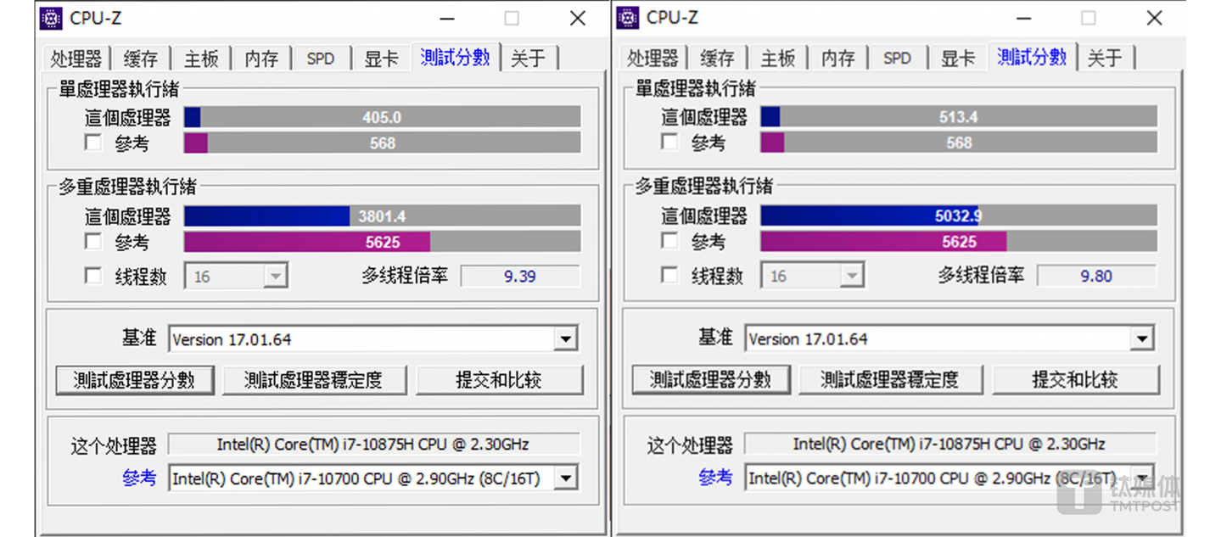
Task: Open the 显卡 tab in the left window
Action: tap(381, 58)
